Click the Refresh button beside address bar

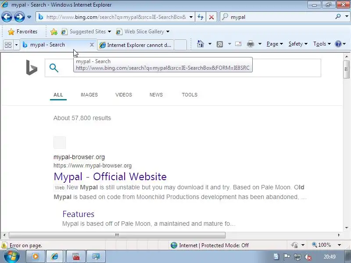click(x=201, y=17)
